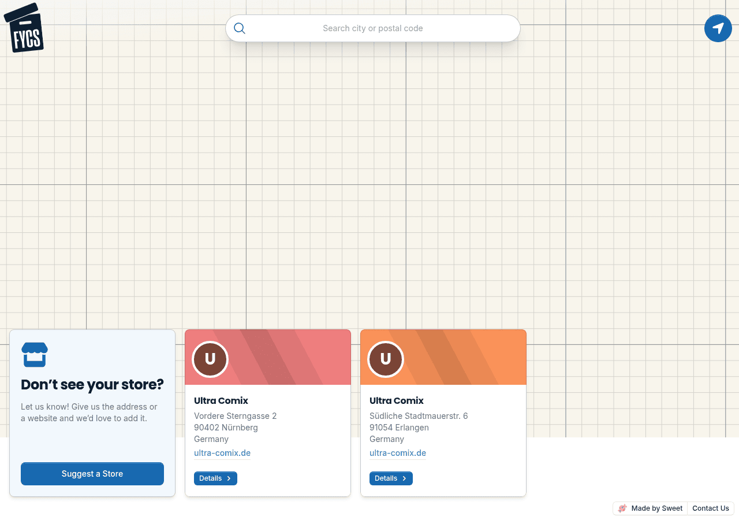Click Ultra Comix title on Erlangen card
739x520 pixels.
tap(397, 400)
